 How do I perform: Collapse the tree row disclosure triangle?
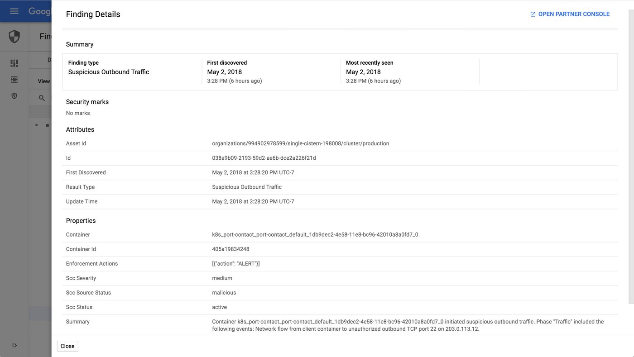point(37,125)
